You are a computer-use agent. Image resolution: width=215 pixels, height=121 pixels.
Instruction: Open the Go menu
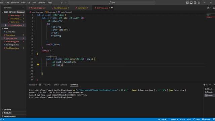tap(29, 3)
